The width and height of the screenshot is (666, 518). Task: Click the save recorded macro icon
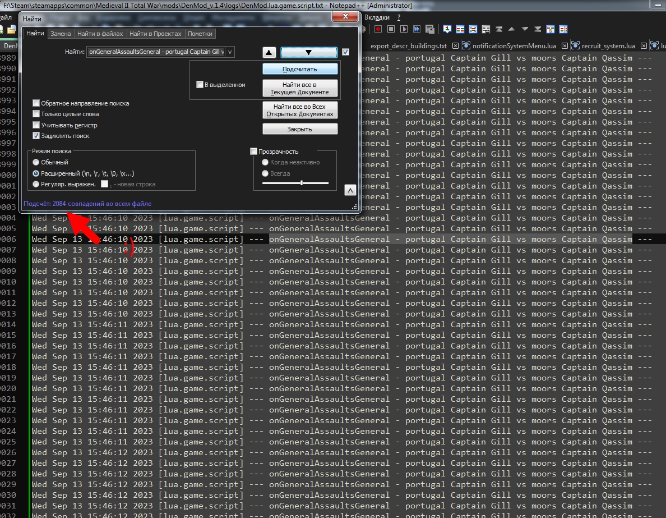pos(430,29)
